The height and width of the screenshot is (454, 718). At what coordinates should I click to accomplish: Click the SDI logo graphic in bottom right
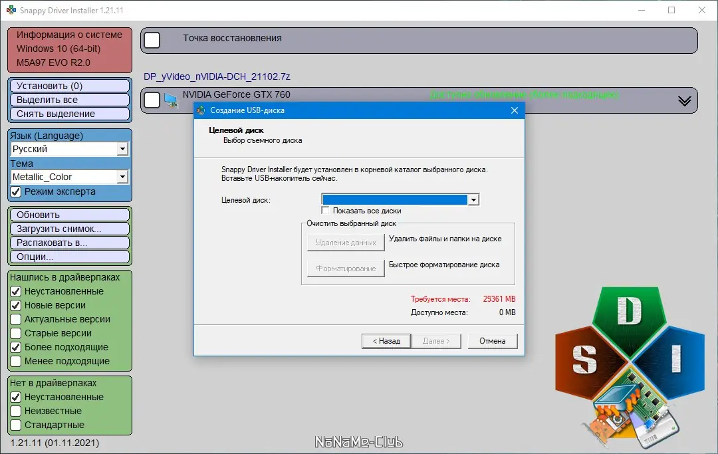628,359
